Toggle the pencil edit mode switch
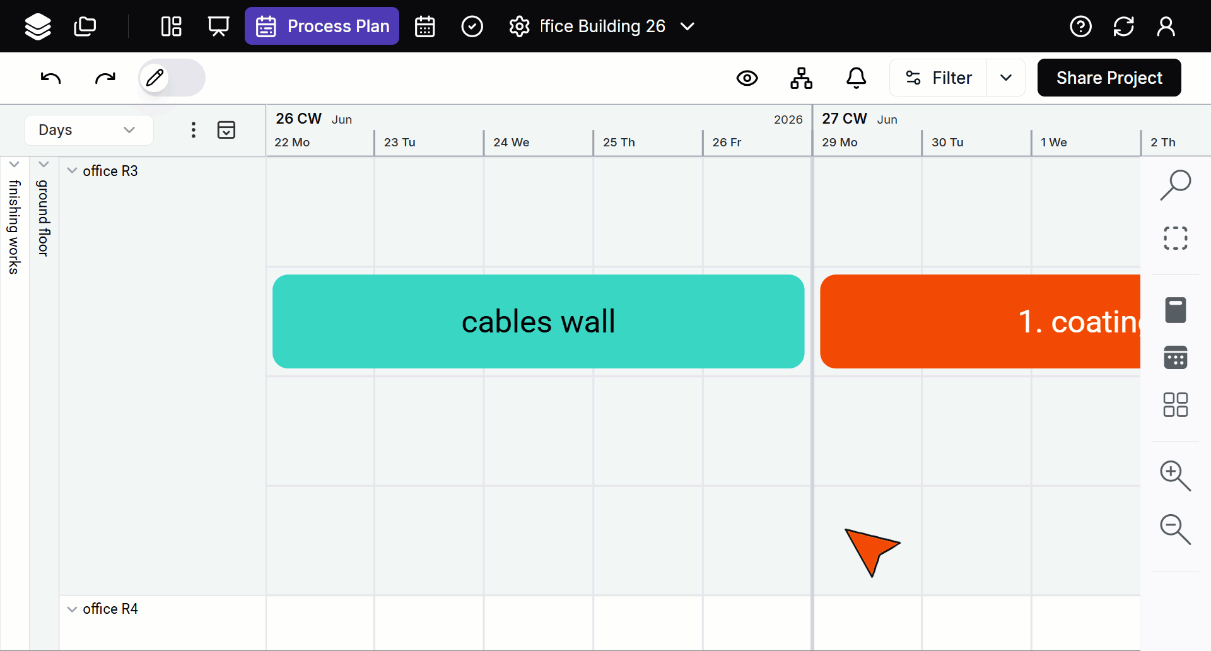Image resolution: width=1211 pixels, height=651 pixels. [x=172, y=78]
